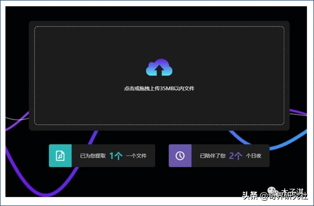This screenshot has width=314, height=206.
Task: Click the 已陪伴了您 stats panel
Action: pos(219,156)
